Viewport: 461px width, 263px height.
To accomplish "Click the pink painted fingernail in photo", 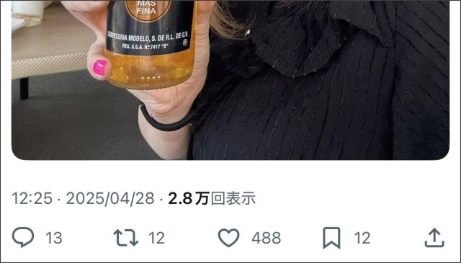I will click(x=99, y=67).
